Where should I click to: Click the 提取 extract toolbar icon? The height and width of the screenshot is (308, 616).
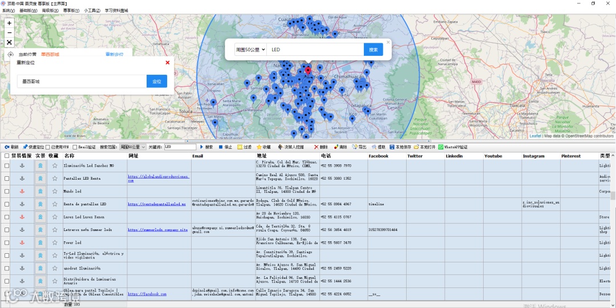pos(378,147)
